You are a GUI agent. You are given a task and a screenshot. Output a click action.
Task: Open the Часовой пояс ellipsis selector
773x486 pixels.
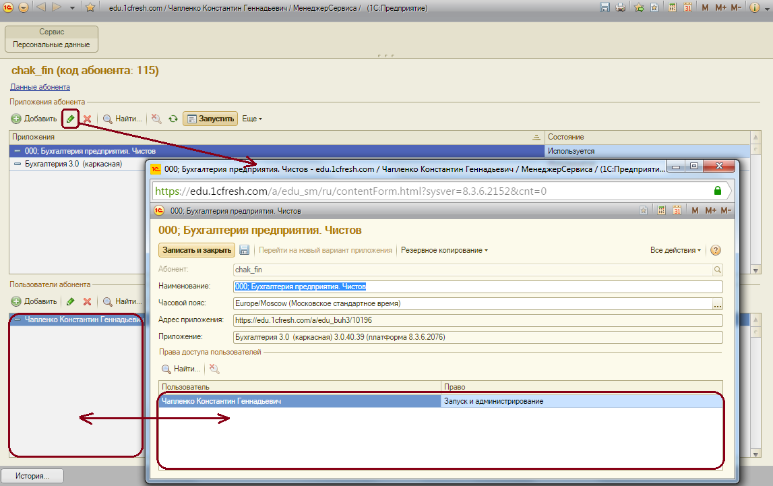pos(717,303)
